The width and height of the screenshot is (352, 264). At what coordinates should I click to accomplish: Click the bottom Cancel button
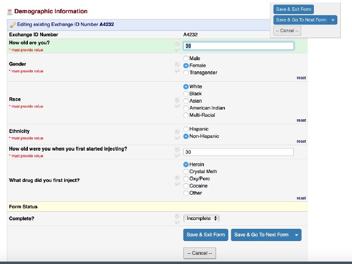coord(199,253)
